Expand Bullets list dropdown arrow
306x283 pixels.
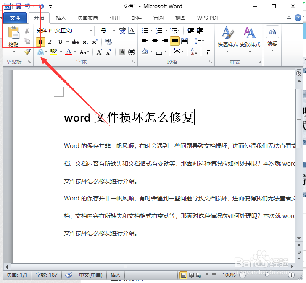click(151, 30)
